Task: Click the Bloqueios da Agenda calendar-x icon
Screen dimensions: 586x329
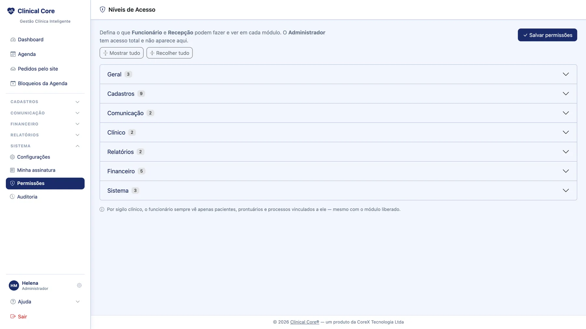Action: 13,84
